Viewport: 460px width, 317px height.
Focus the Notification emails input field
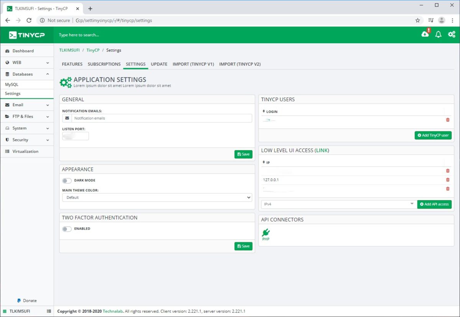click(x=162, y=118)
